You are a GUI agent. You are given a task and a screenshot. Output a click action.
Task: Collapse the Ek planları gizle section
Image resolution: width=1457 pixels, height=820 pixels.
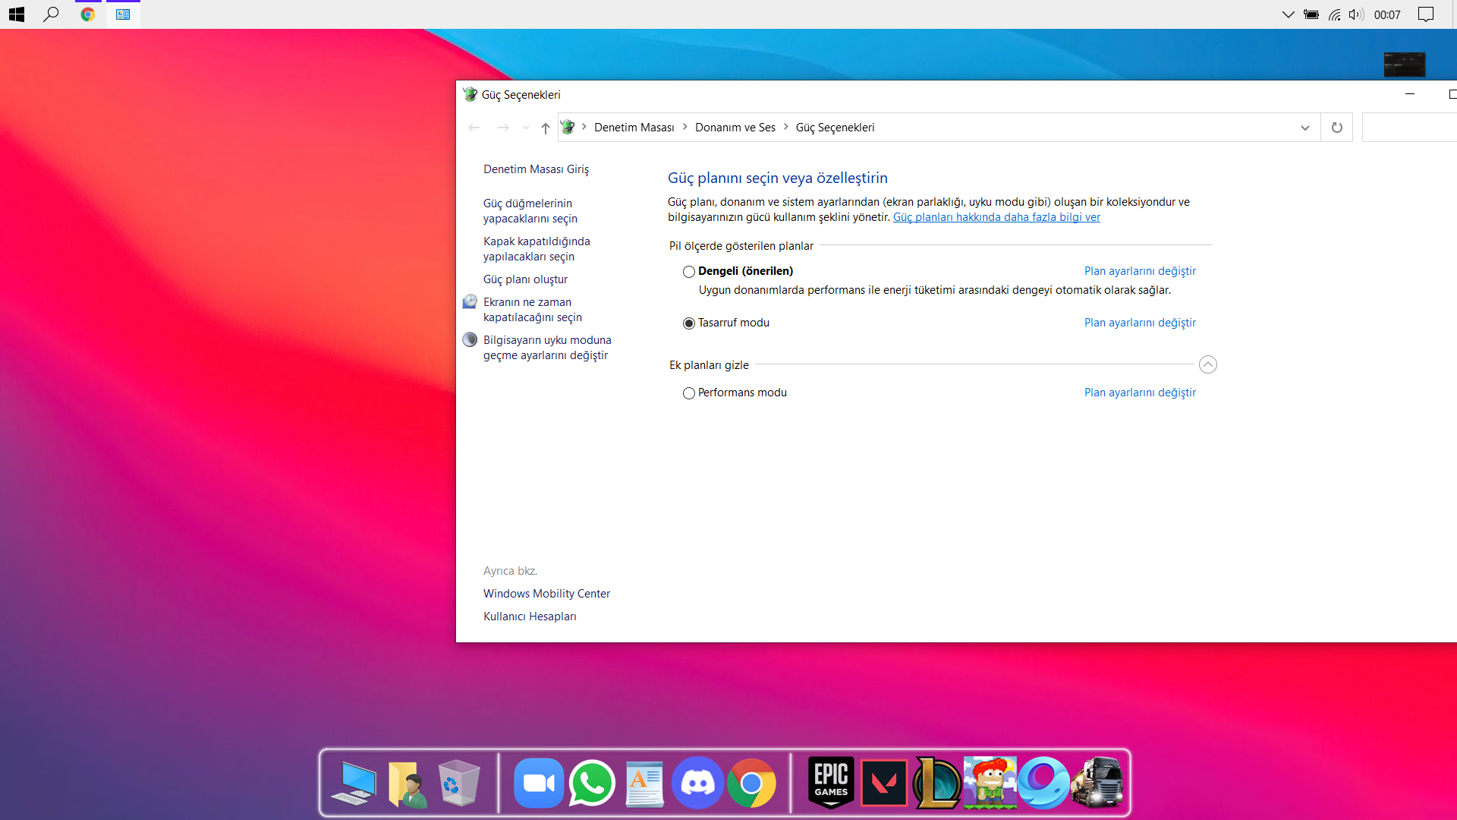1207,364
